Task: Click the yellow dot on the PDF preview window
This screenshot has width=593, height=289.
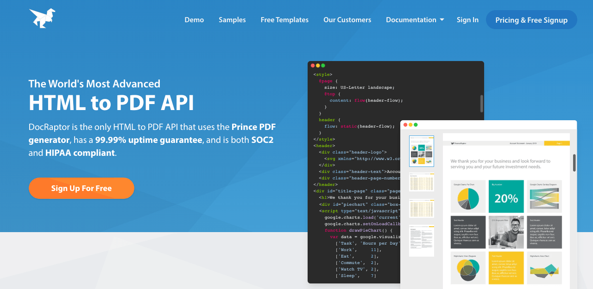Action: pos(410,124)
